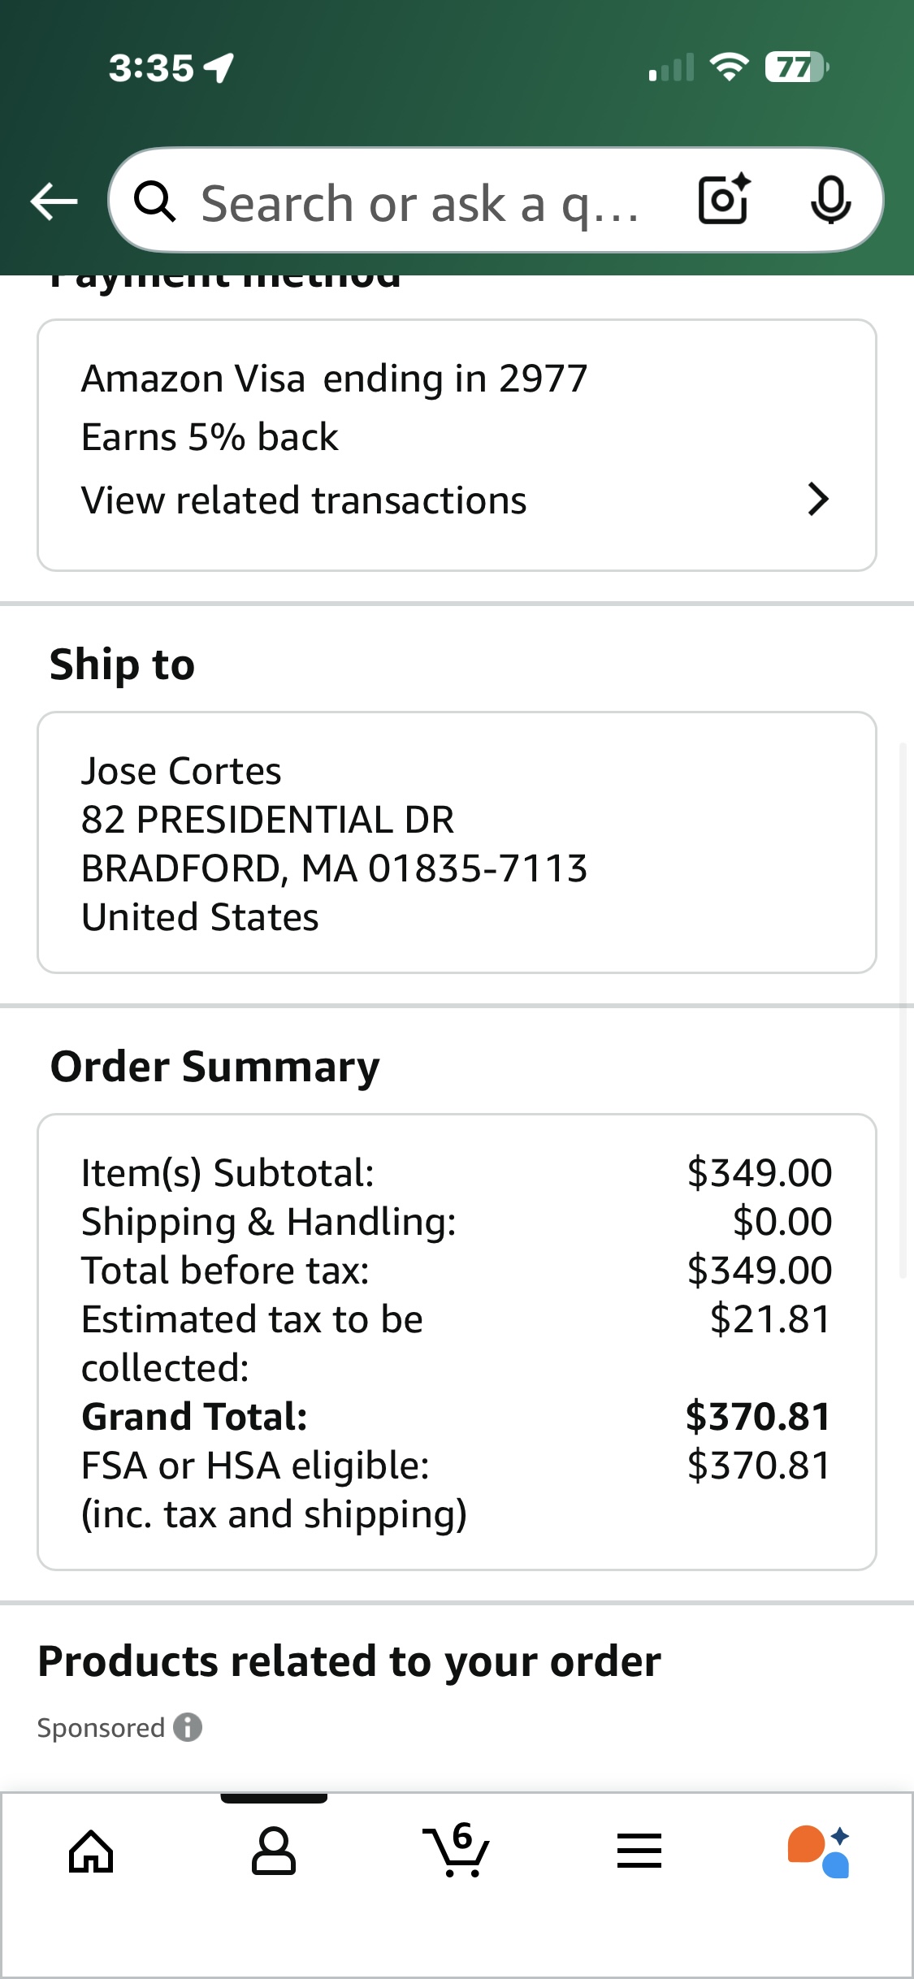Tap the Sponsored info icon
The image size is (914, 1979).
188,1727
